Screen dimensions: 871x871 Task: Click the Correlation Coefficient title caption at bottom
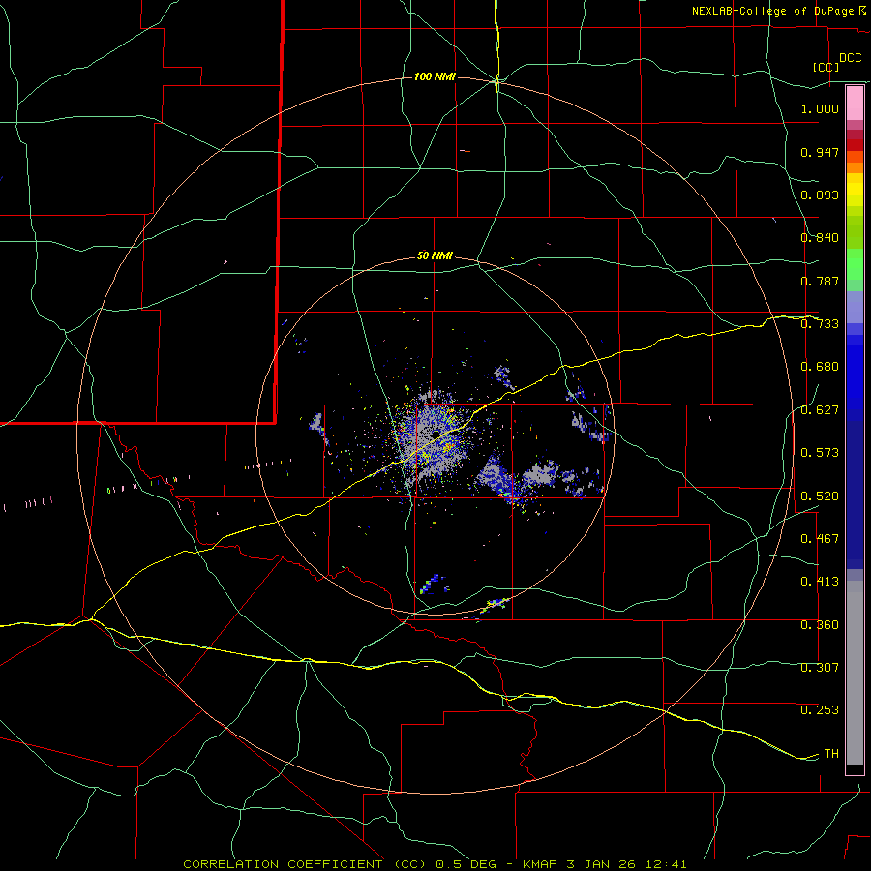(435, 864)
